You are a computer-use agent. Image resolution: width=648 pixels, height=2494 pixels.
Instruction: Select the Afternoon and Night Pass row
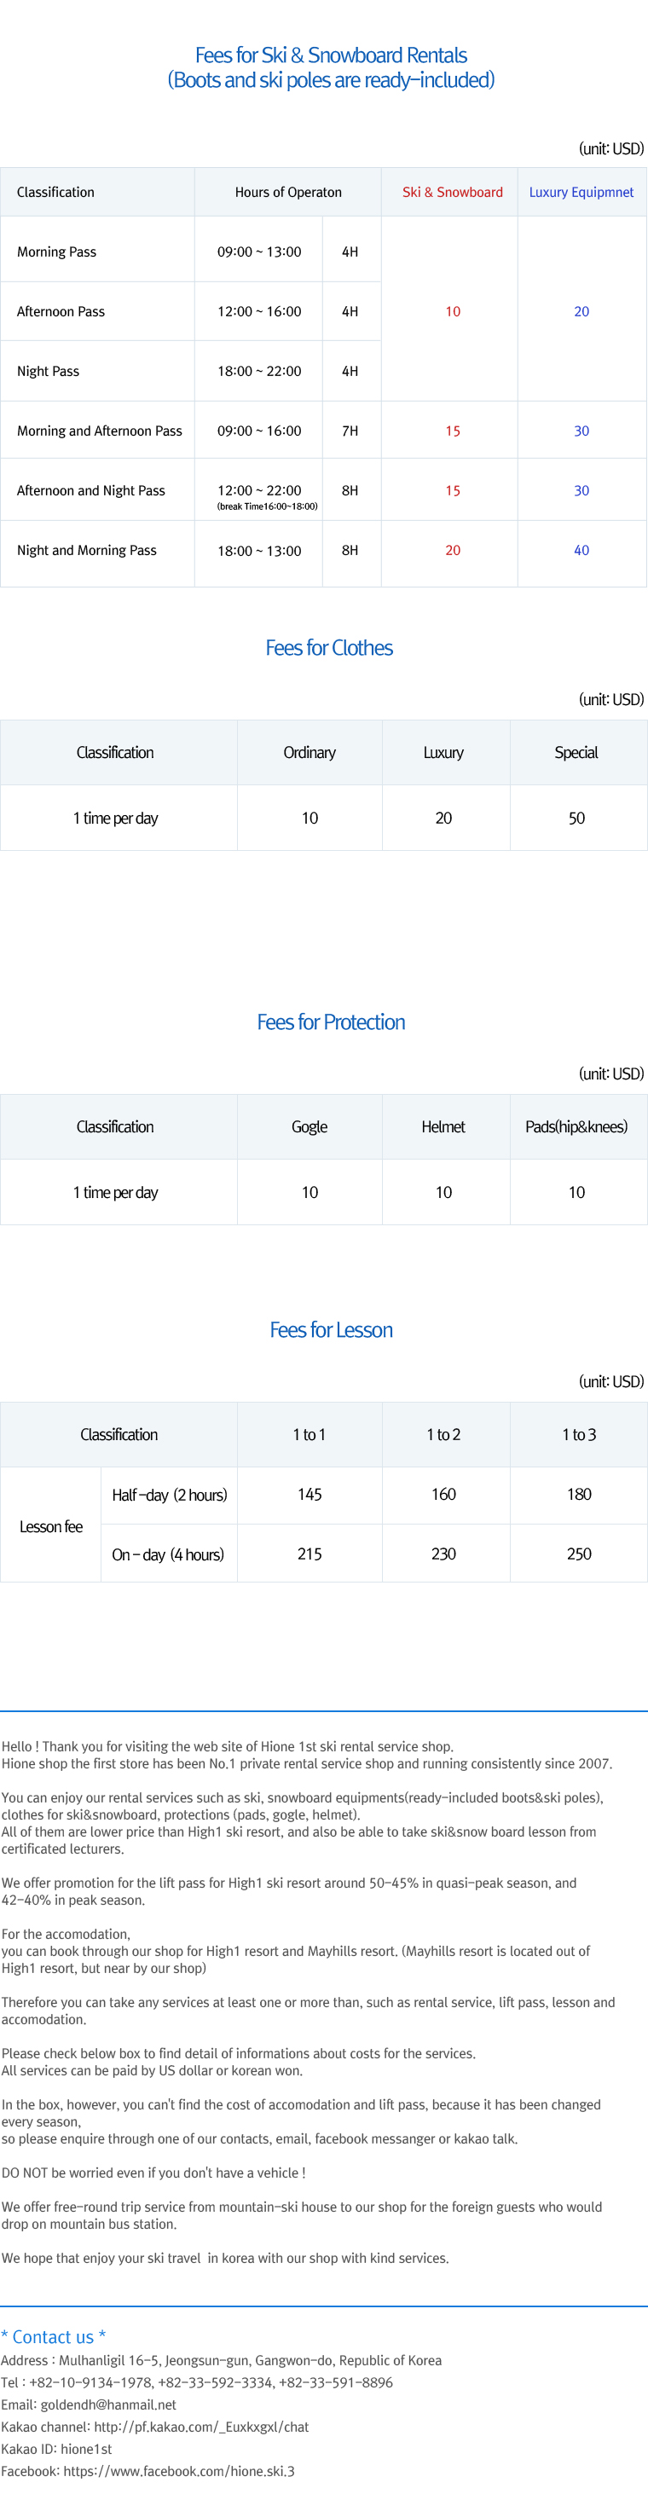click(x=323, y=491)
